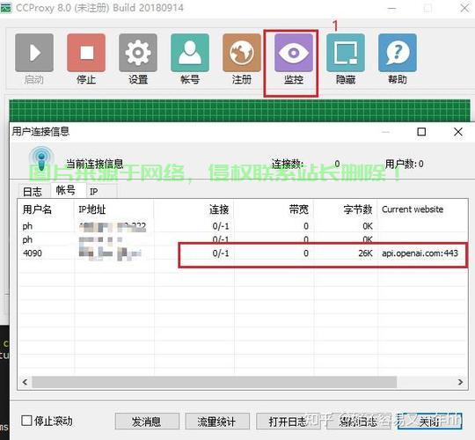Screen dimensions: 475x440
Task: Click the 发消息 button
Action: (147, 422)
